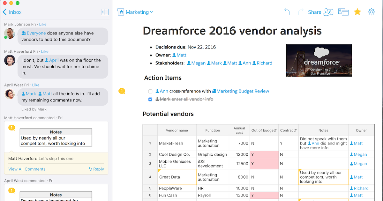Click the yellow comment bubble beside action items
The height and width of the screenshot is (201, 383).
(122, 91)
